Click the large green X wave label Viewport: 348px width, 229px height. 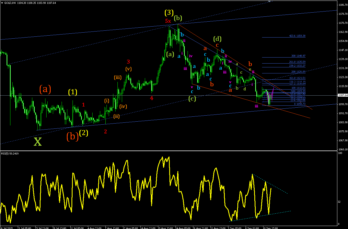point(38,142)
